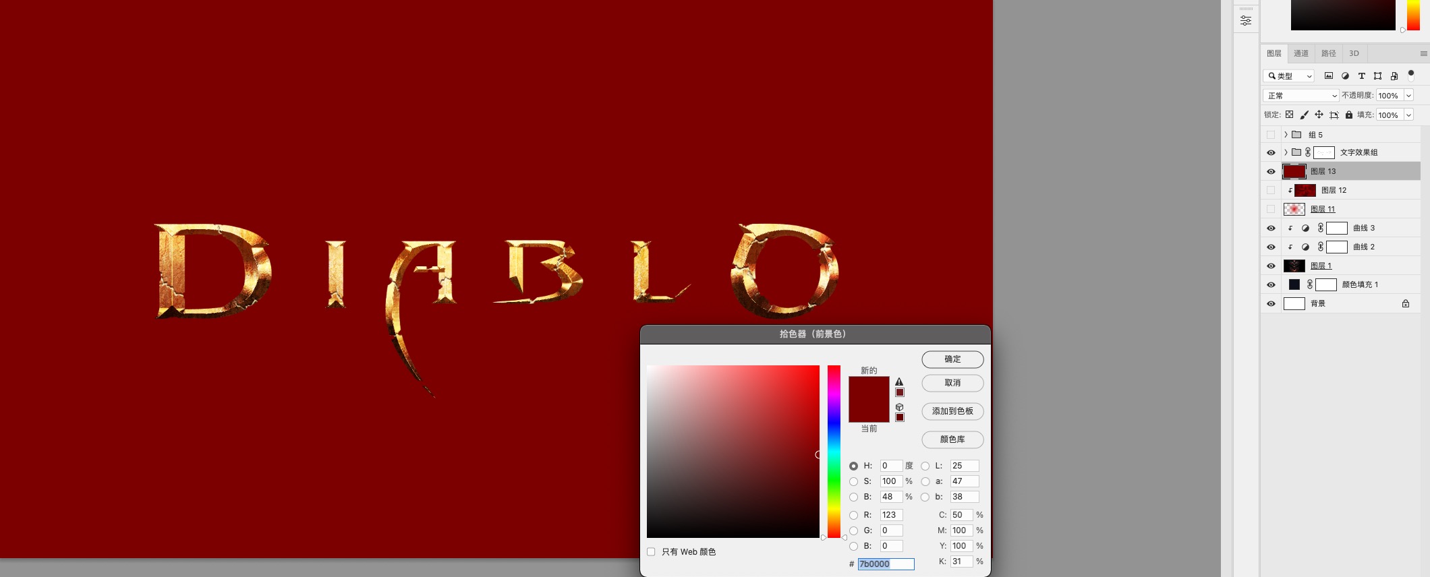This screenshot has height=577, width=1430.
Task: Open the 类型 layer filter dropdown
Action: point(1289,76)
